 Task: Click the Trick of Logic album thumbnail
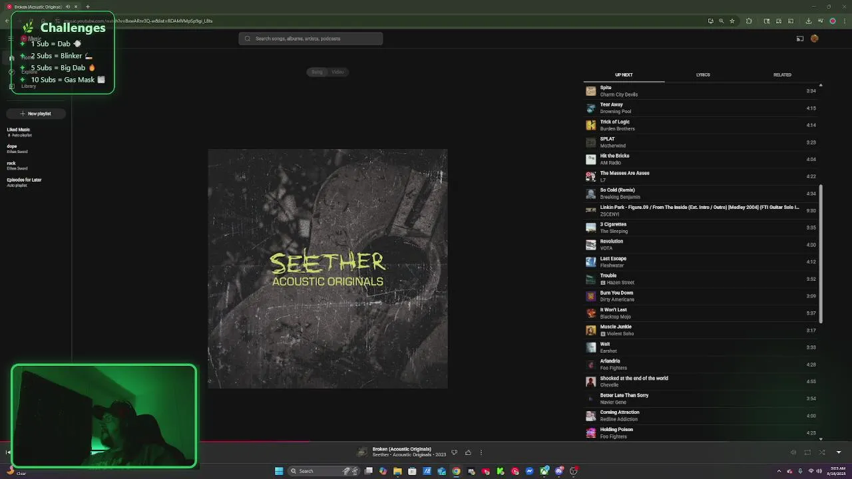[590, 125]
